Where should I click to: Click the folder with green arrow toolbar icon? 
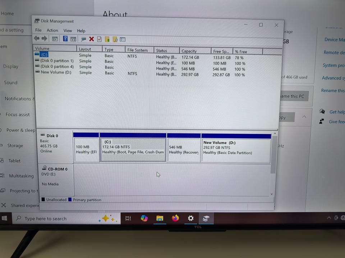tap(107, 39)
